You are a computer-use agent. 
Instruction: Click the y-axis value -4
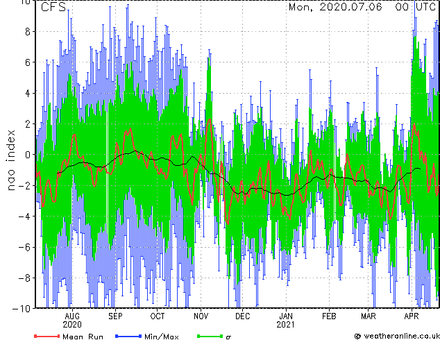tap(24, 216)
